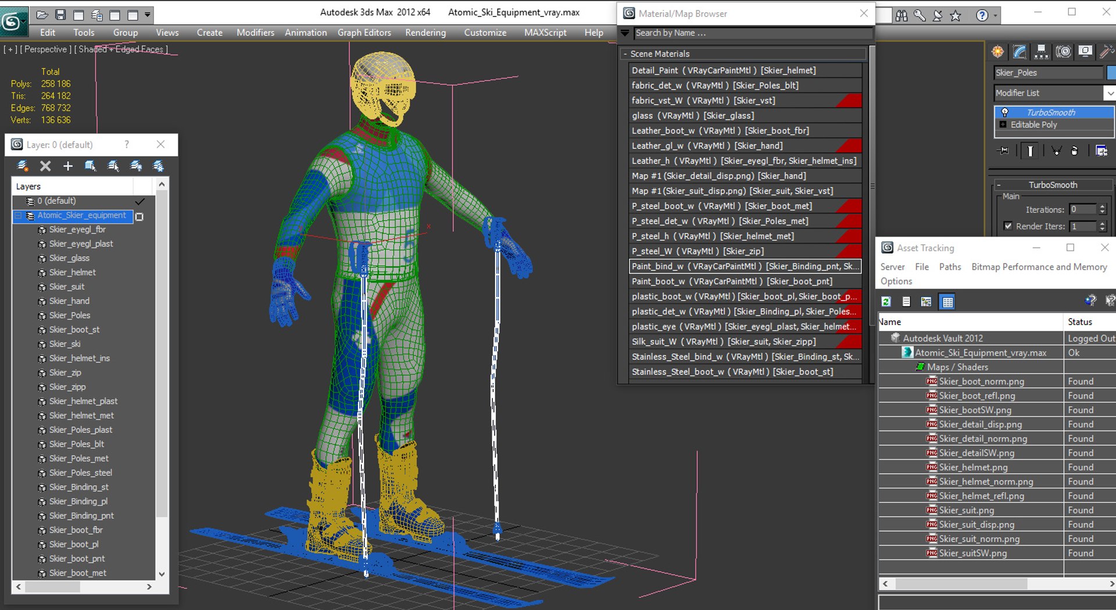This screenshot has height=610, width=1116.
Task: Open the Paths menu in Asset Tracking
Action: pyautogui.click(x=950, y=267)
